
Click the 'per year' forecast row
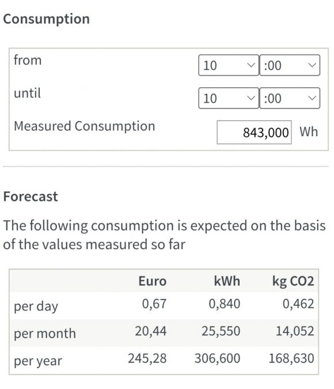point(164,360)
